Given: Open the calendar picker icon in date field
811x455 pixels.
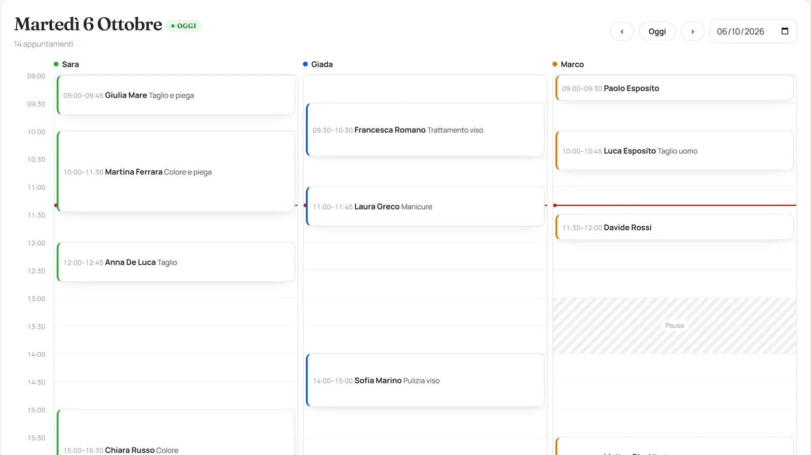Looking at the screenshot, I should pos(785,31).
